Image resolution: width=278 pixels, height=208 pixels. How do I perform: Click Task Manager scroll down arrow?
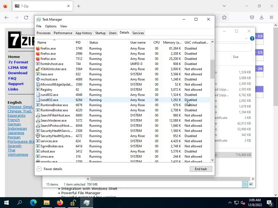pos(212,160)
